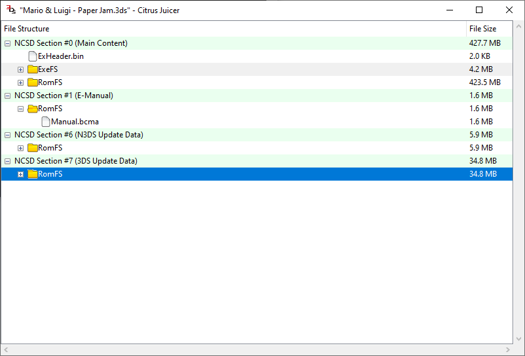525x356 pixels.
Task: Collapse NCSD Section #0 (Main Content)
Action: (7, 43)
